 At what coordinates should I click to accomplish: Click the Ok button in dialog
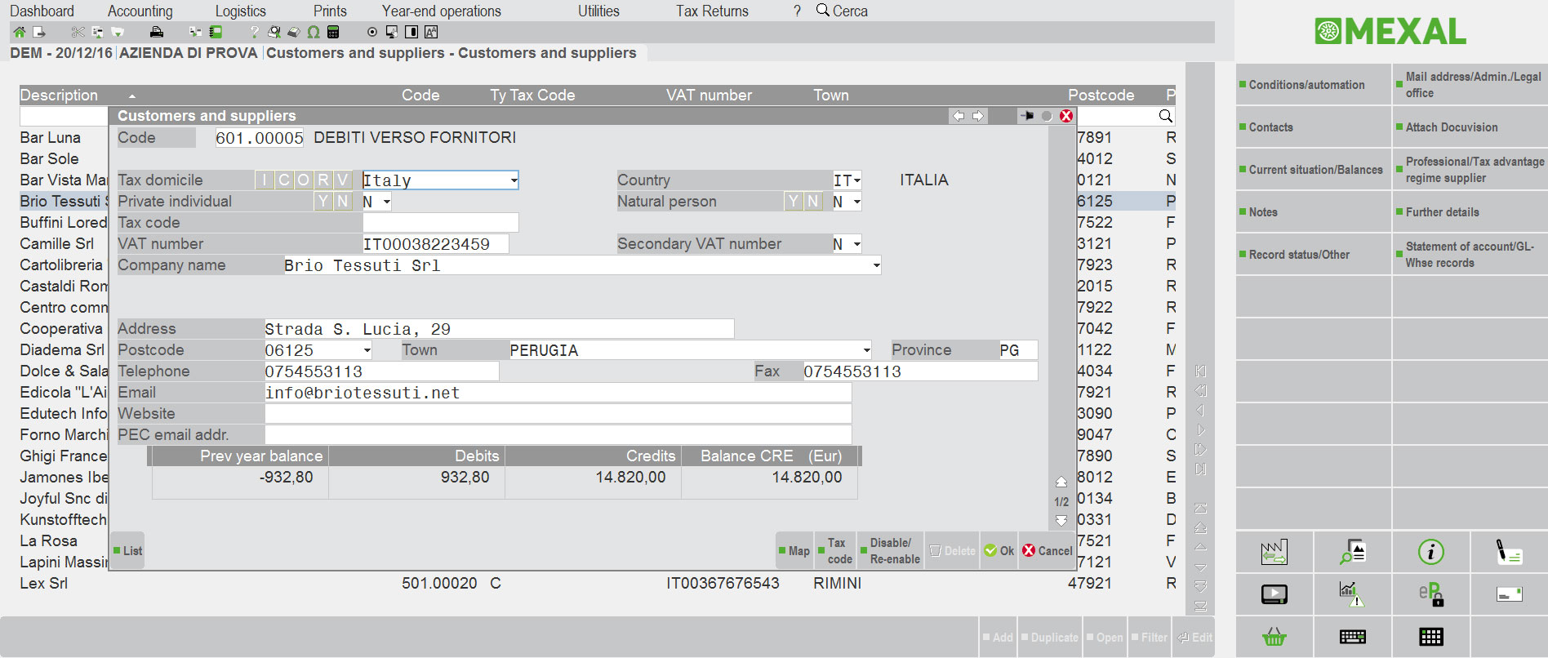click(x=999, y=551)
